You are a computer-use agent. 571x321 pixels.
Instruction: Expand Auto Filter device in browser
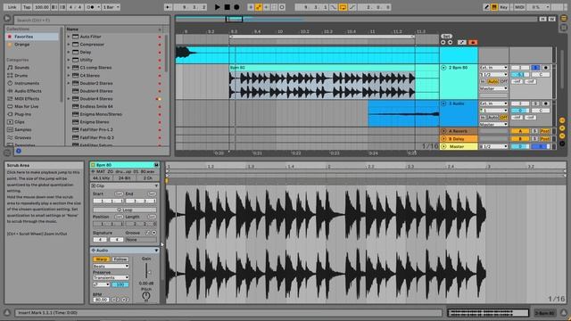click(x=69, y=37)
